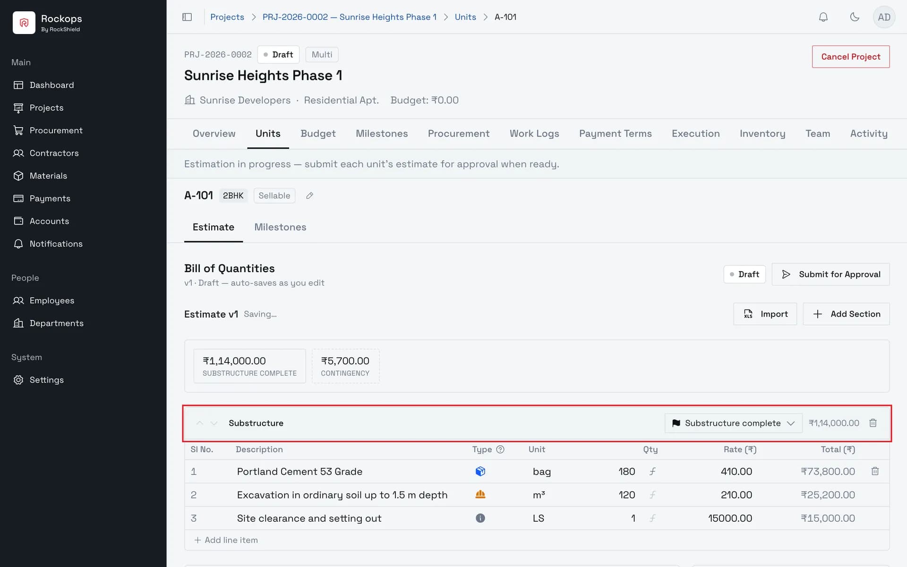Screen dimensions: 907x567
Task: Edit the Substructure section name
Action: click(256, 423)
